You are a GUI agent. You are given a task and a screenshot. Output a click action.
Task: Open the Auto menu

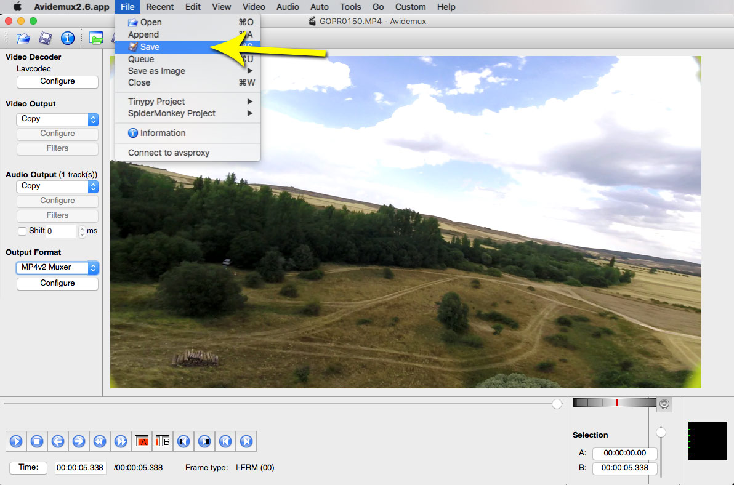tap(319, 7)
